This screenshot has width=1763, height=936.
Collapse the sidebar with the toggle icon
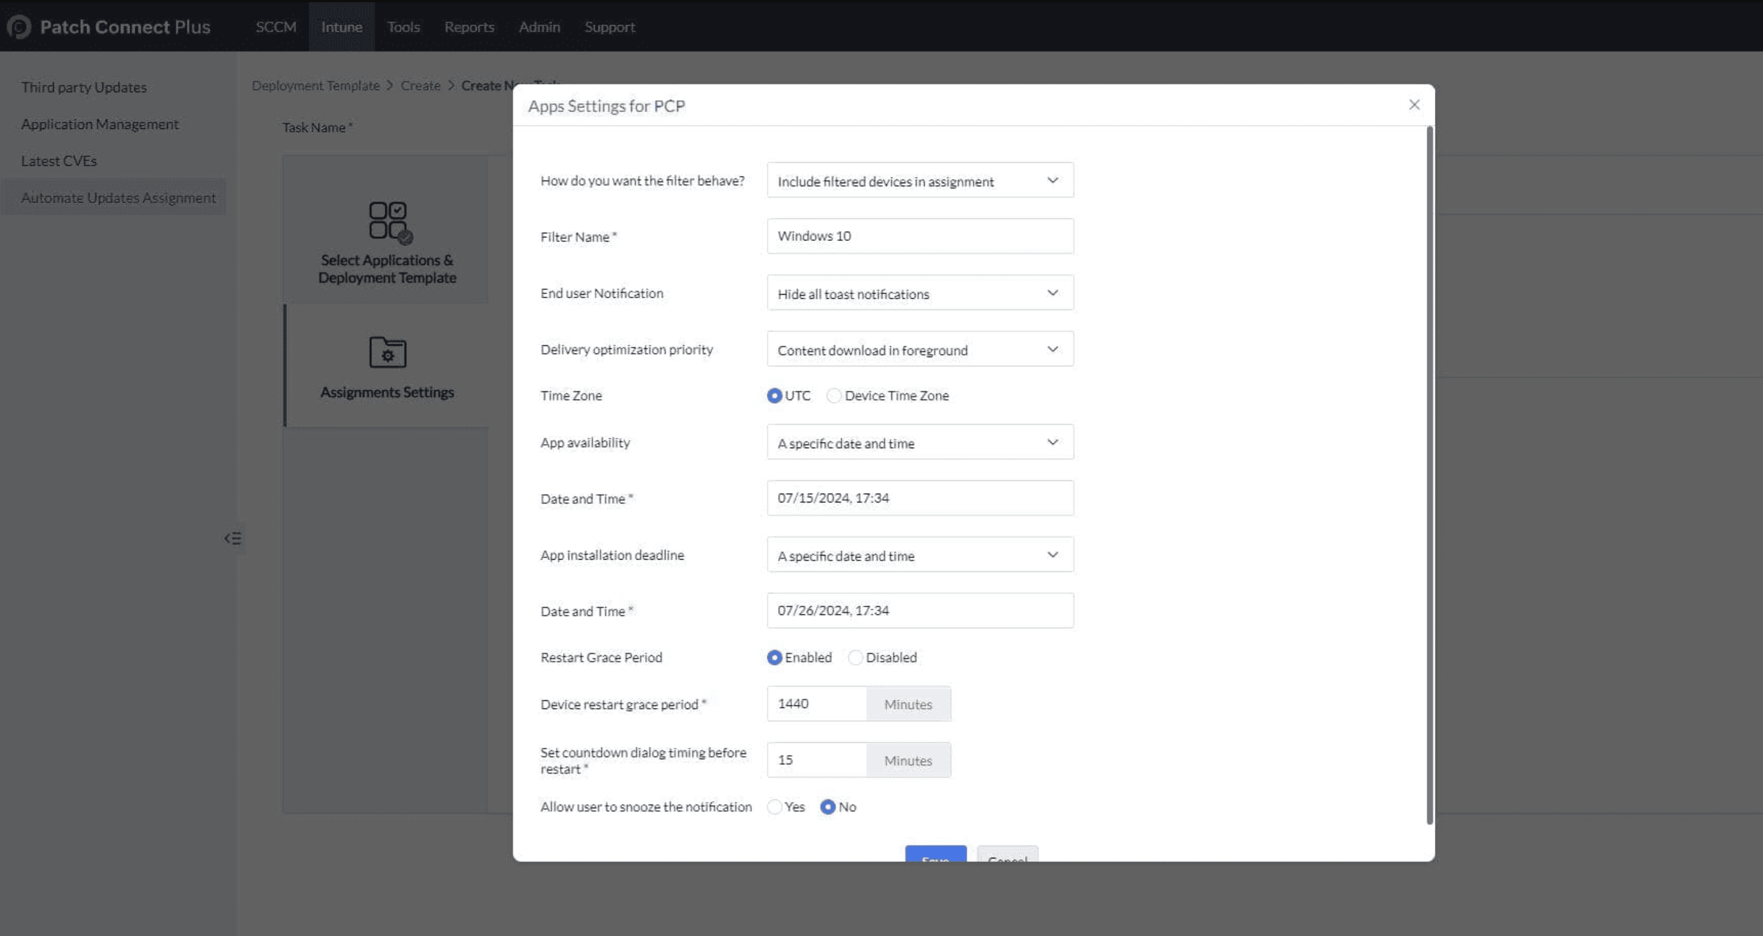coord(233,539)
